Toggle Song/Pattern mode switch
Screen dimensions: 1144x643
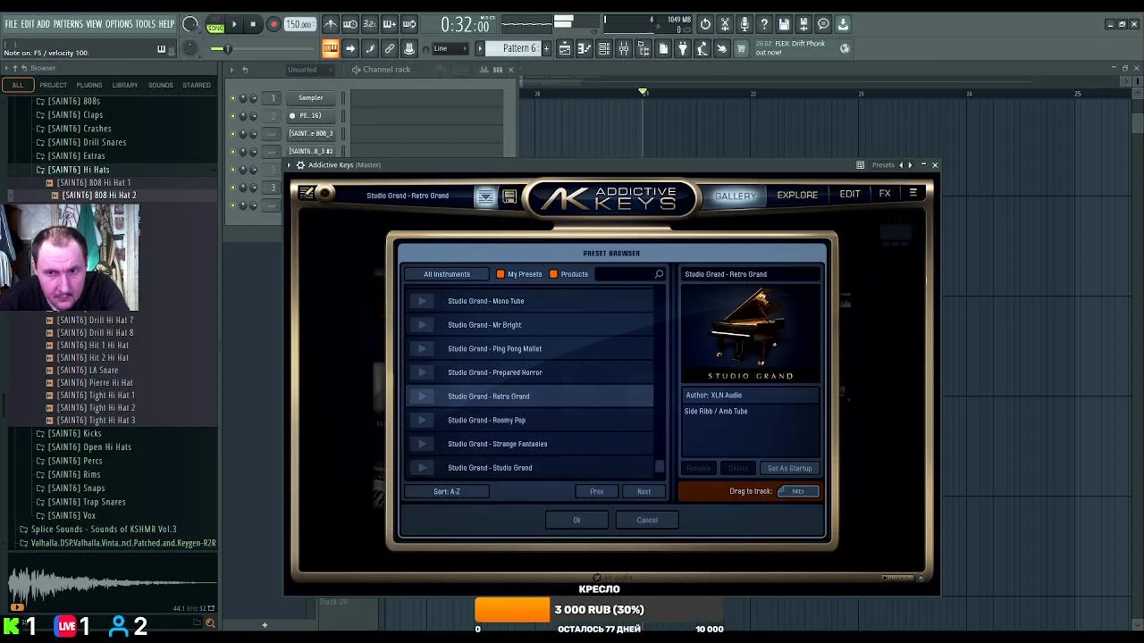click(215, 25)
